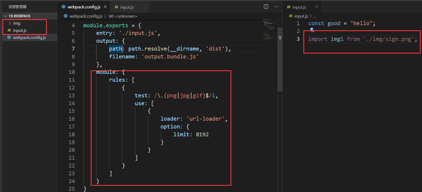Screen dimensions: 422x192
Task: Click the highlighted 'path' key on line 7
Action: pyautogui.click(x=115, y=49)
